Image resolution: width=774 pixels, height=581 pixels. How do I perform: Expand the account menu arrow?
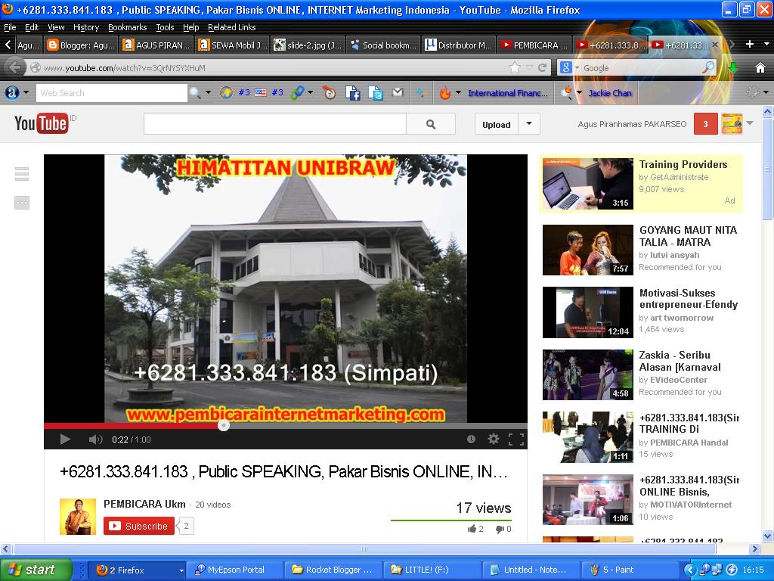pos(750,123)
